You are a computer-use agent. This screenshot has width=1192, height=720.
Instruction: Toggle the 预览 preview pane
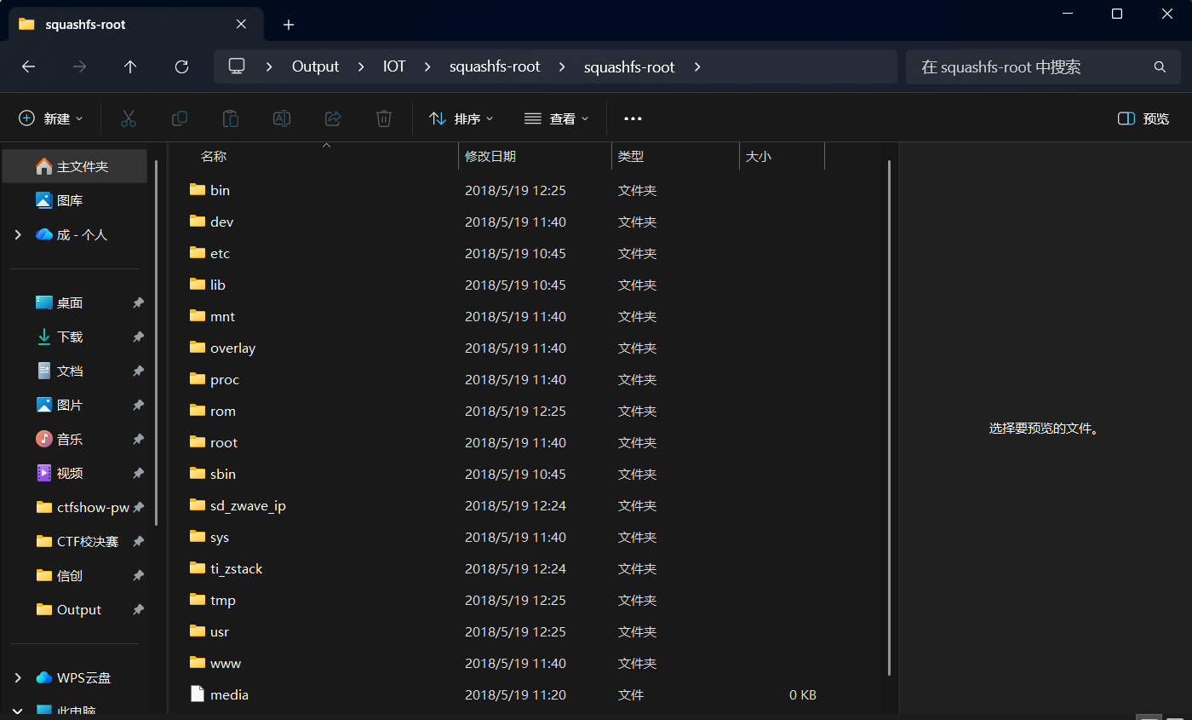click(x=1143, y=118)
